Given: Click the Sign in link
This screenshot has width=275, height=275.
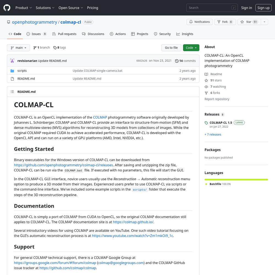Looking at the screenshot, I should point(246,8).
